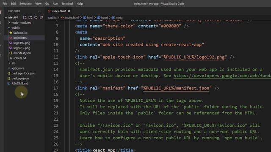271x152 pixels.
Task: Click the "description" name value
Action: pos(109,38)
